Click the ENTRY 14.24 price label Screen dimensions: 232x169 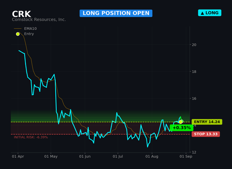click(207, 122)
